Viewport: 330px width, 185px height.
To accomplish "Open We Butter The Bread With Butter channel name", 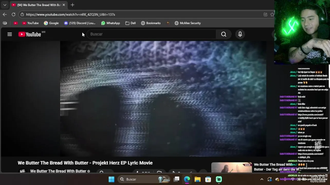I will pyautogui.click(x=58, y=171).
